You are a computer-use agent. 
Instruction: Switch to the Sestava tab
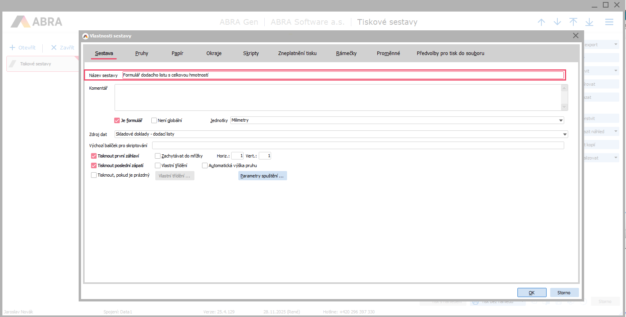[x=104, y=53]
